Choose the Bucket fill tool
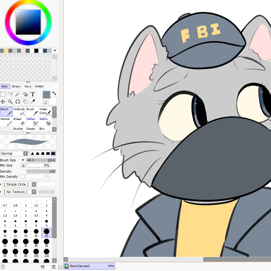271x271 pixels. pos(19,129)
